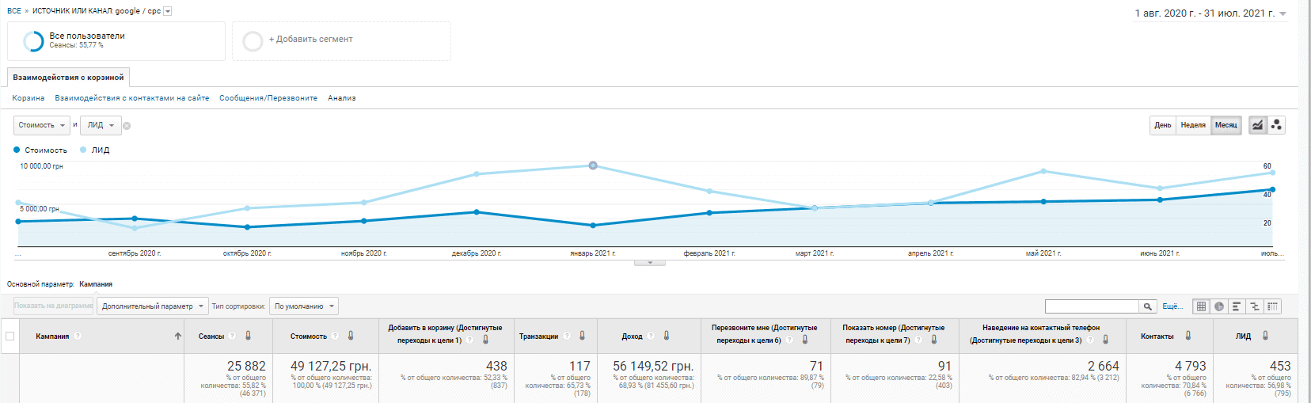Click + Добавить сегмент
The image size is (1311, 403).
pos(310,39)
